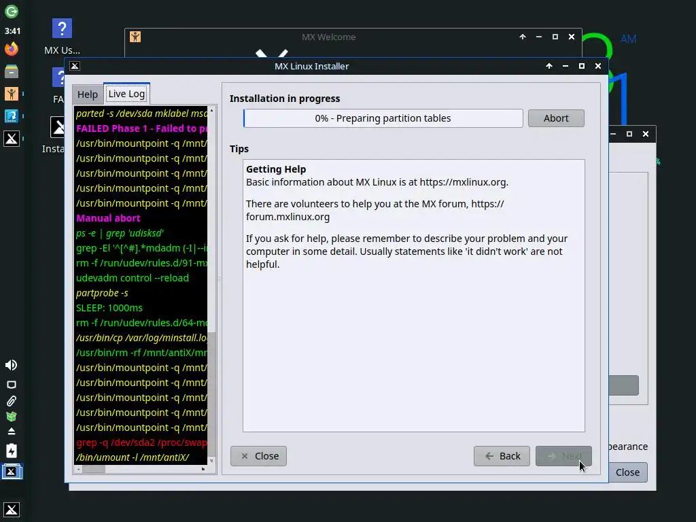Click the https://mxlinux.org address text
The height and width of the screenshot is (522, 696).
(462, 182)
